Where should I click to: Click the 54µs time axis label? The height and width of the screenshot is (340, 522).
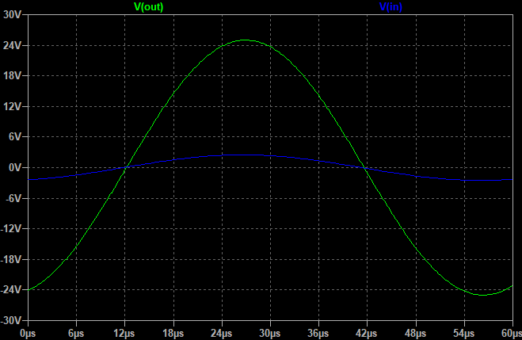(464, 334)
